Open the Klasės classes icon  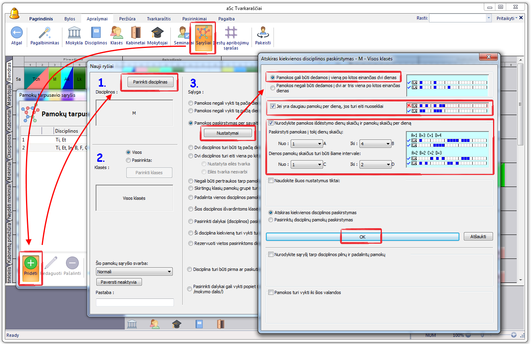(x=116, y=34)
